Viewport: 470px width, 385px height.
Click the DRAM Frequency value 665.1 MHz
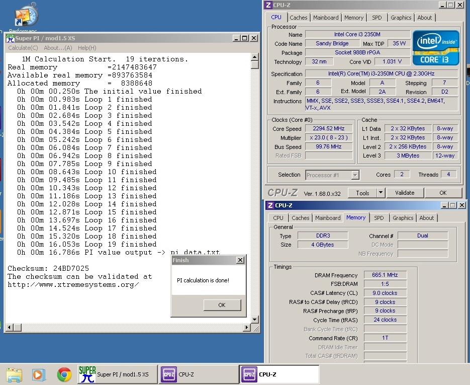pyautogui.click(x=385, y=275)
